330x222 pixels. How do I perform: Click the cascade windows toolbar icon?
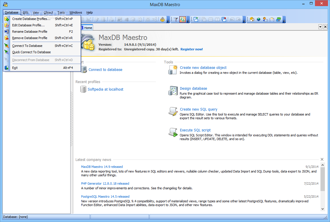click(x=204, y=20)
